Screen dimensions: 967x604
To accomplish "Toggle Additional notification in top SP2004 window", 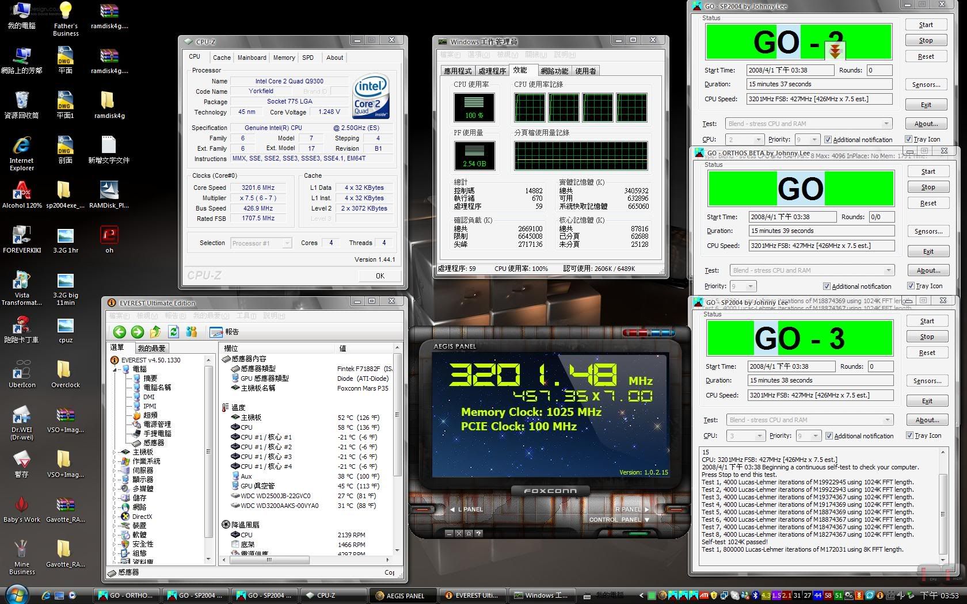I will tap(828, 139).
